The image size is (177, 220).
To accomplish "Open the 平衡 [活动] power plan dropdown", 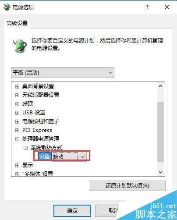I will pyautogui.click(x=63, y=73).
